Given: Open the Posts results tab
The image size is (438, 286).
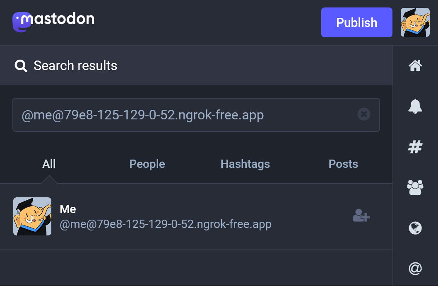Looking at the screenshot, I should (343, 164).
